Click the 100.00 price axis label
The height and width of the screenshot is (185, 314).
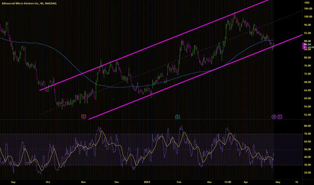[x=308, y=16]
